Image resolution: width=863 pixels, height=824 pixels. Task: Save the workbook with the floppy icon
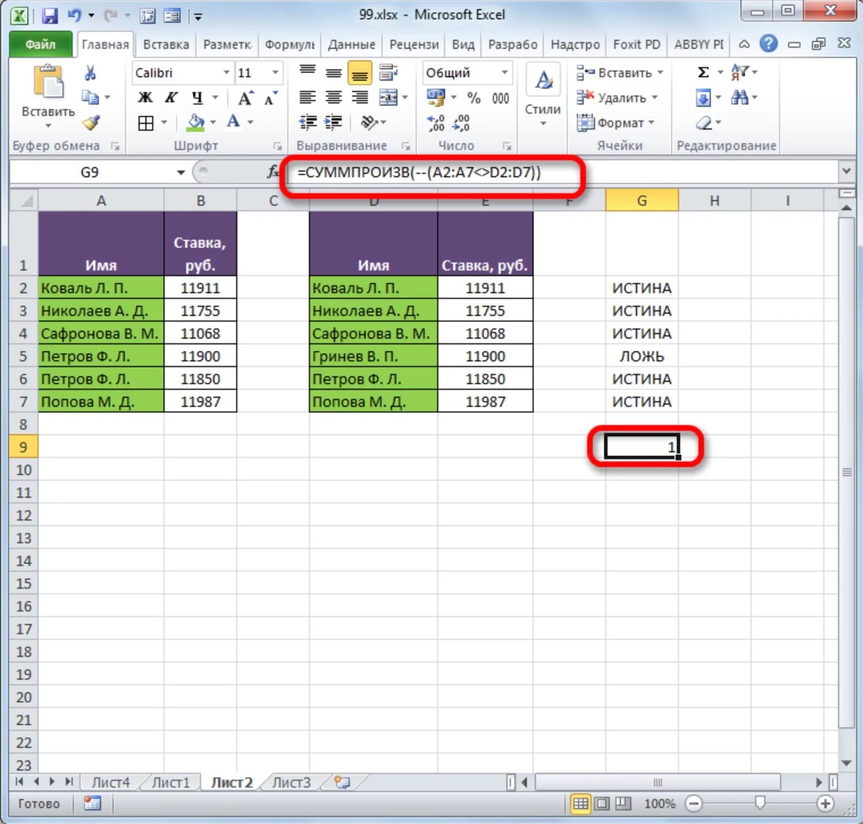(50, 15)
